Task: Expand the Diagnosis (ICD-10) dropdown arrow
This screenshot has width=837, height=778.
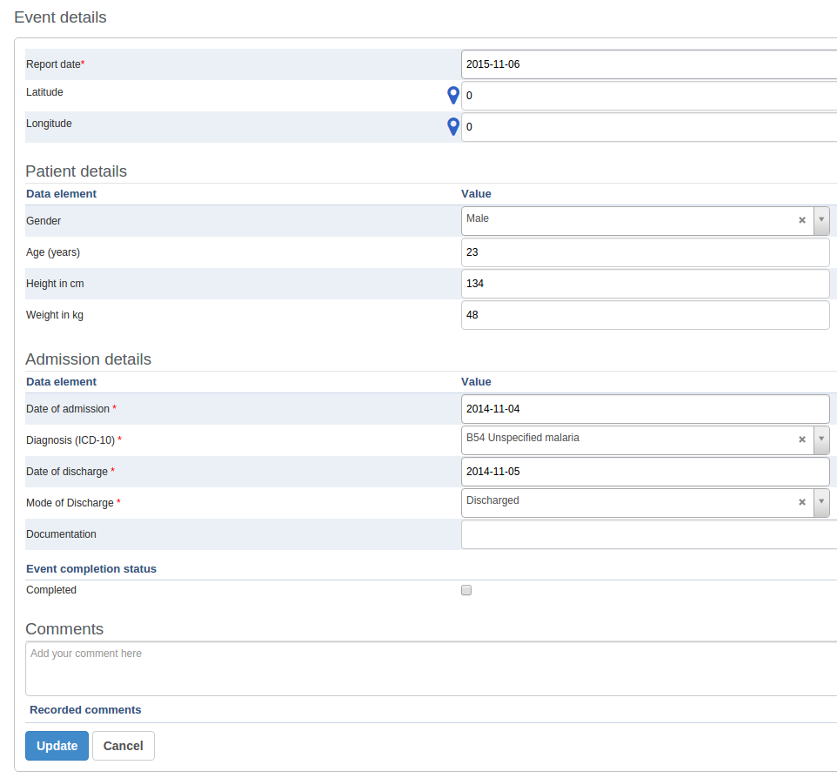Action: pos(820,440)
